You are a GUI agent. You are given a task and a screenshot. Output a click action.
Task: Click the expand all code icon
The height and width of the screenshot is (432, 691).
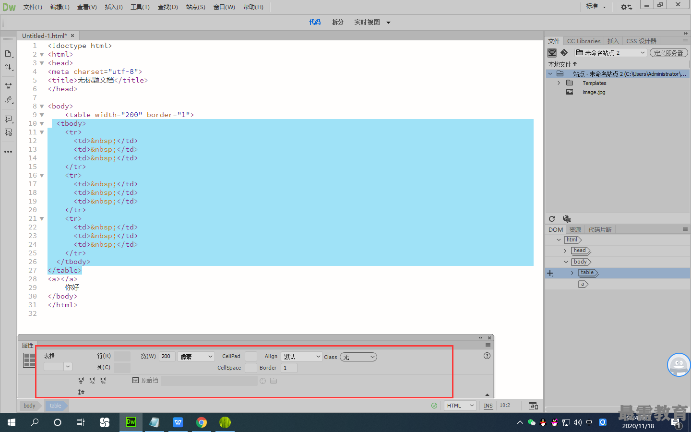[8, 86]
